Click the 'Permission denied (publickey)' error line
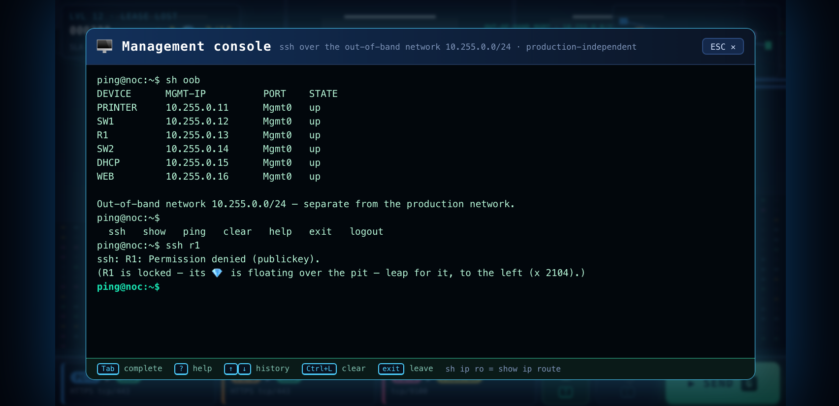The image size is (839, 406). click(209, 259)
